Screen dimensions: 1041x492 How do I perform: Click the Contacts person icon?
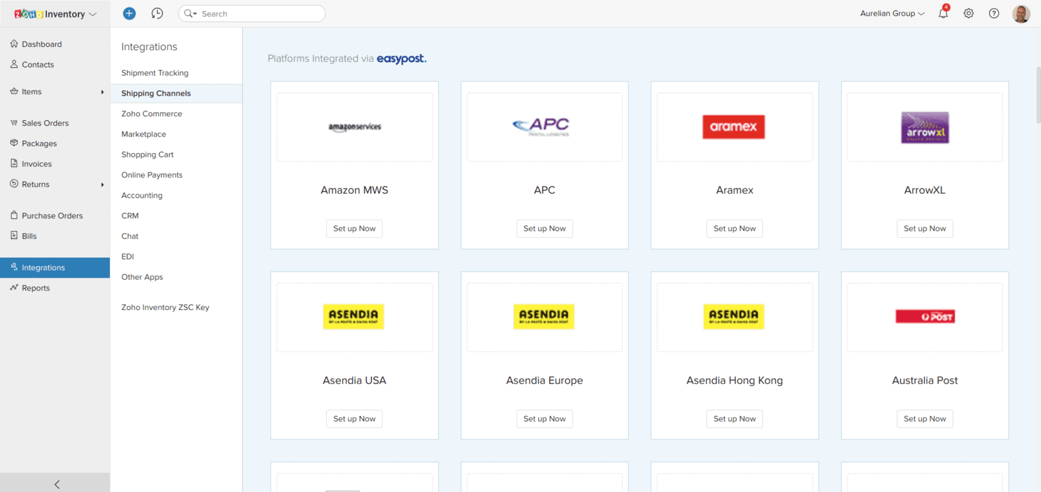(14, 64)
